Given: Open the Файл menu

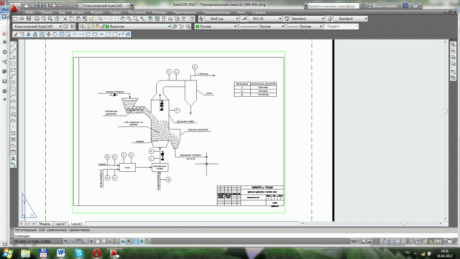Looking at the screenshot, I should coord(30,12).
